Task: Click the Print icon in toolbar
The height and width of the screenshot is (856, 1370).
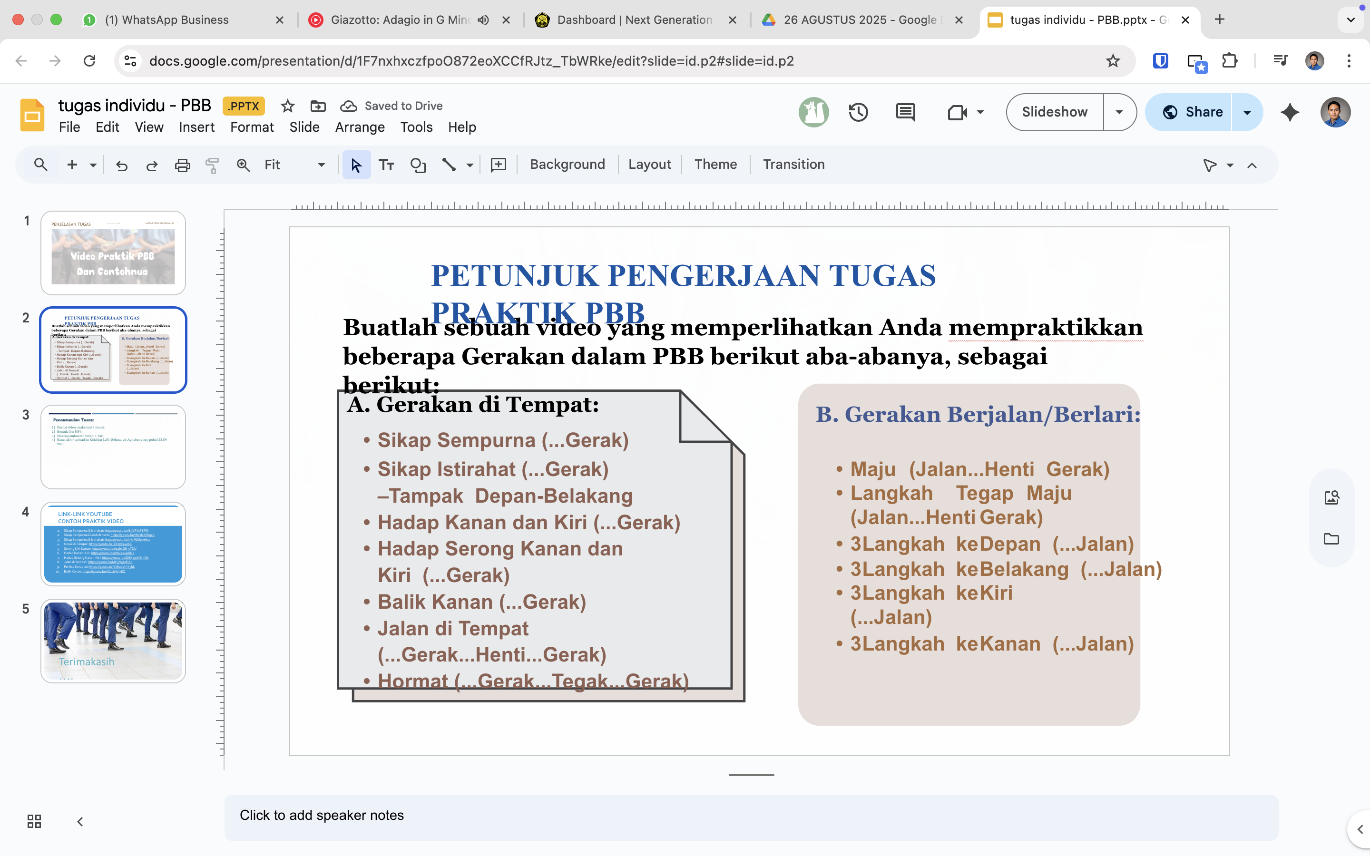Action: (182, 165)
